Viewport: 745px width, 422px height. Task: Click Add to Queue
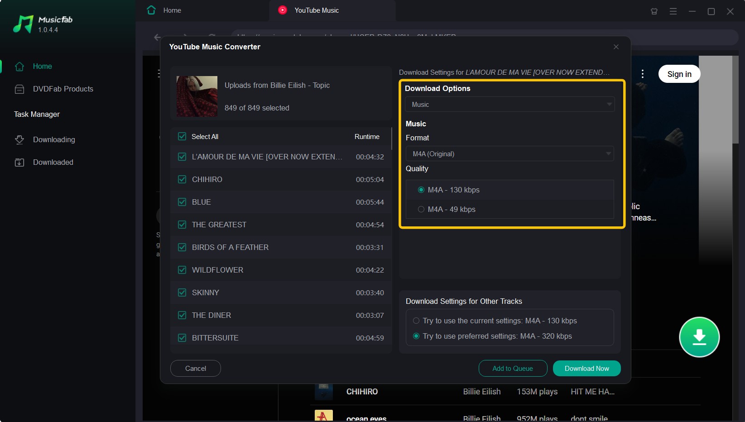coord(513,368)
